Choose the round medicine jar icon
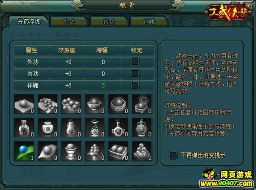The image size is (256, 190). click(x=47, y=128)
